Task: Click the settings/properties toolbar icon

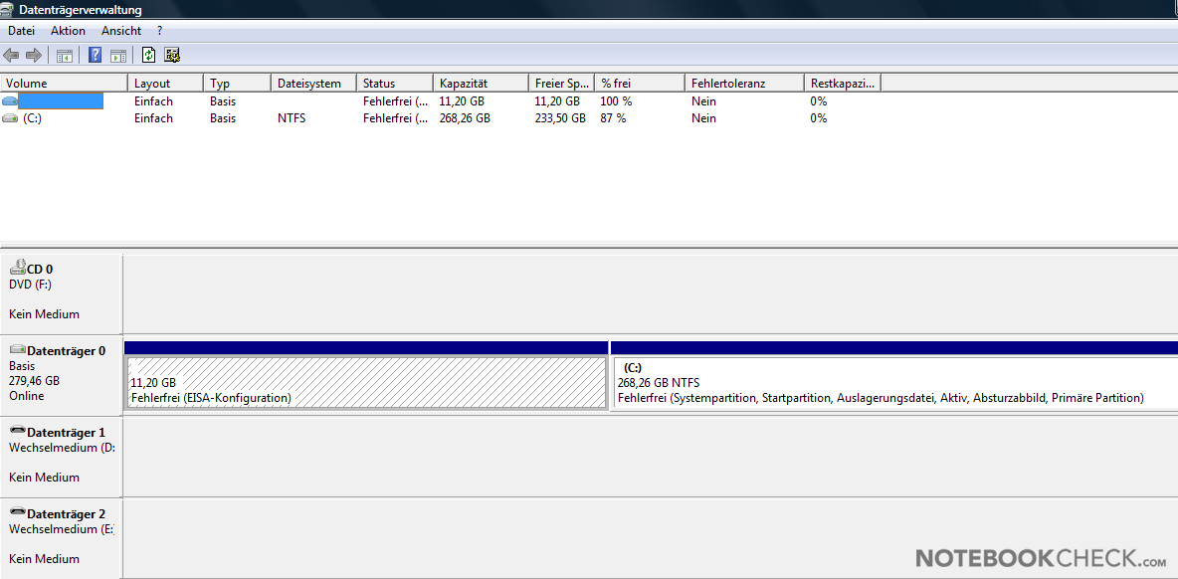Action: [173, 55]
